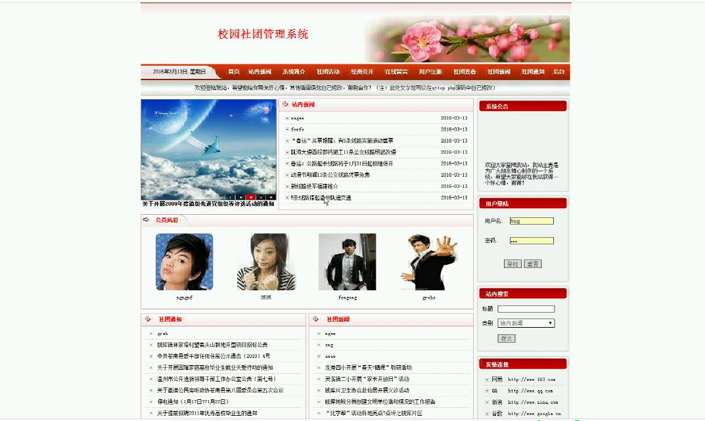705x421 pixels.
Task: Open notice about 苍南县第八届委员会会议
Action: click(220, 390)
